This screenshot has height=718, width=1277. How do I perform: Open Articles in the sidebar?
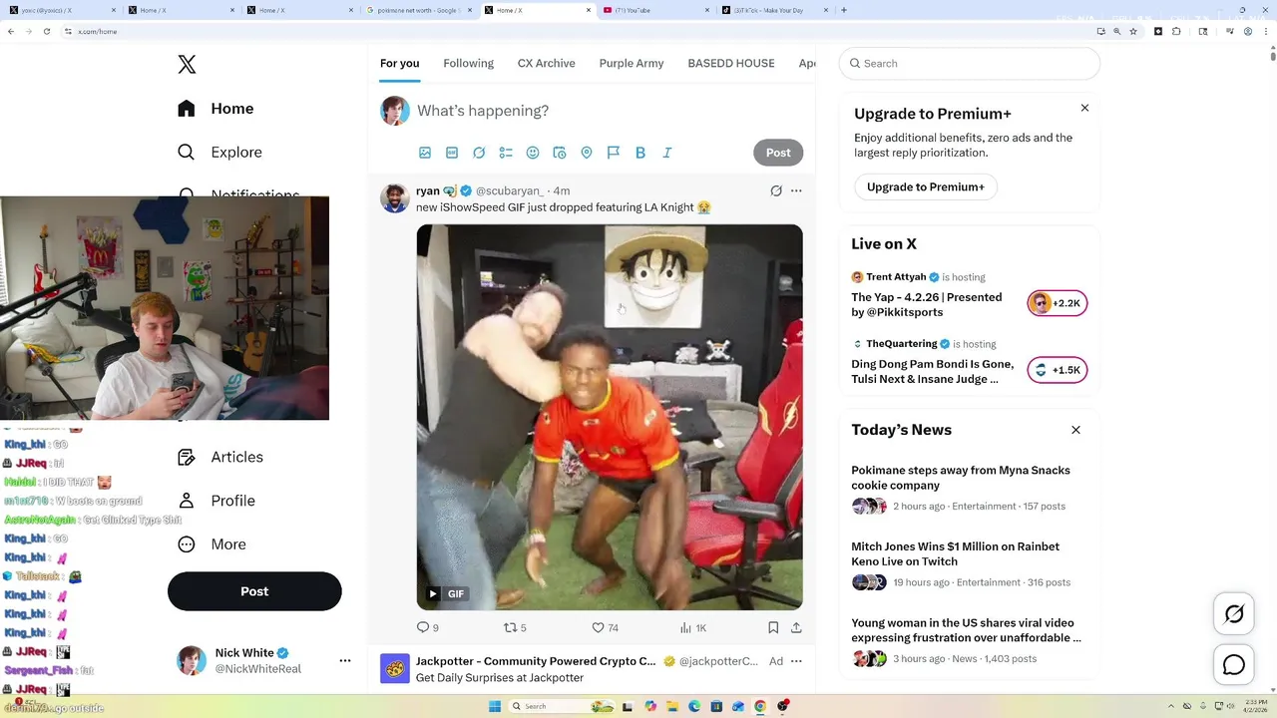220,457
